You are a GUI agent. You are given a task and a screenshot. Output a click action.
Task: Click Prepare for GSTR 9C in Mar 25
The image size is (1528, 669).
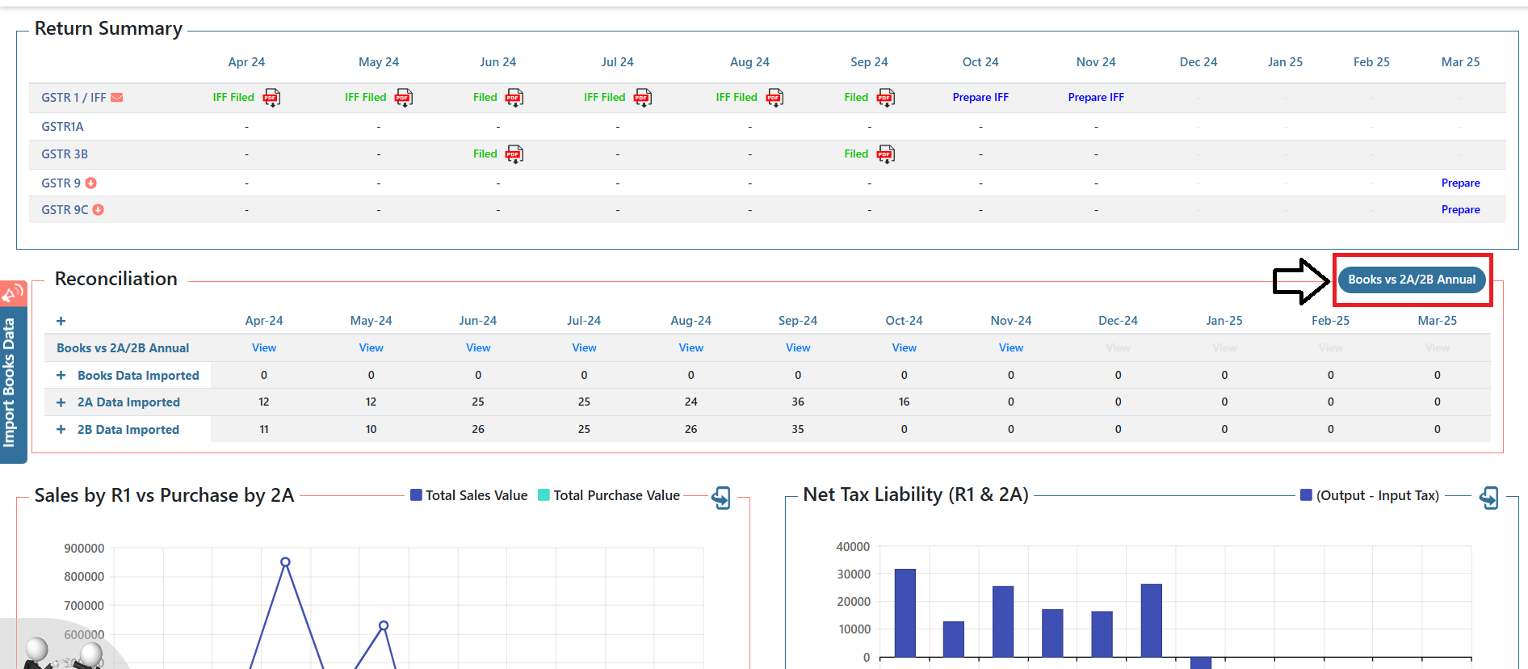pos(1460,210)
